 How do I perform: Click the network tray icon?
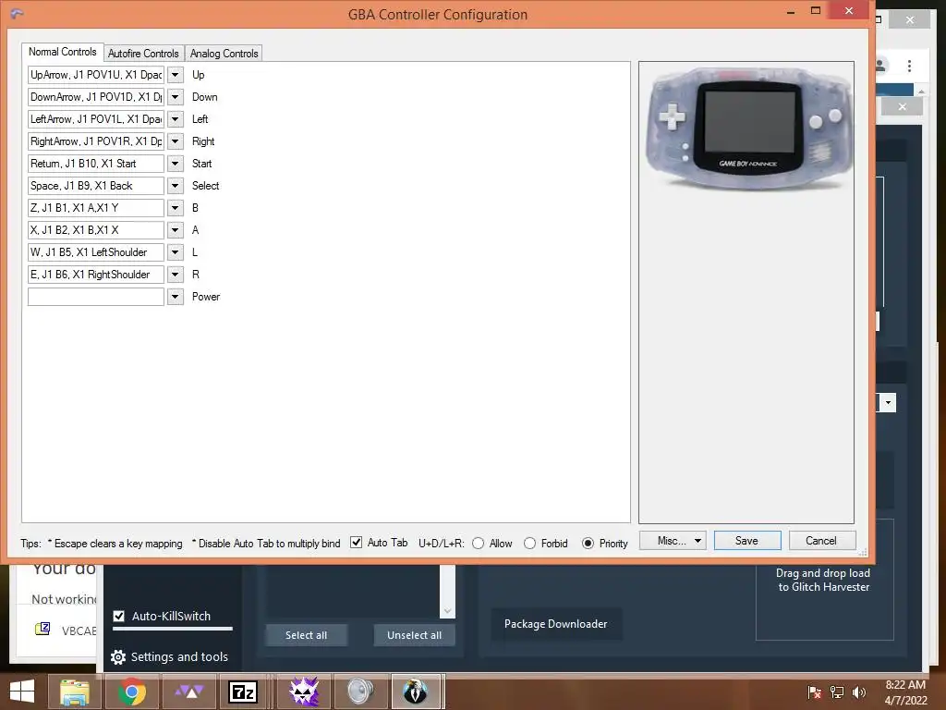click(x=837, y=692)
